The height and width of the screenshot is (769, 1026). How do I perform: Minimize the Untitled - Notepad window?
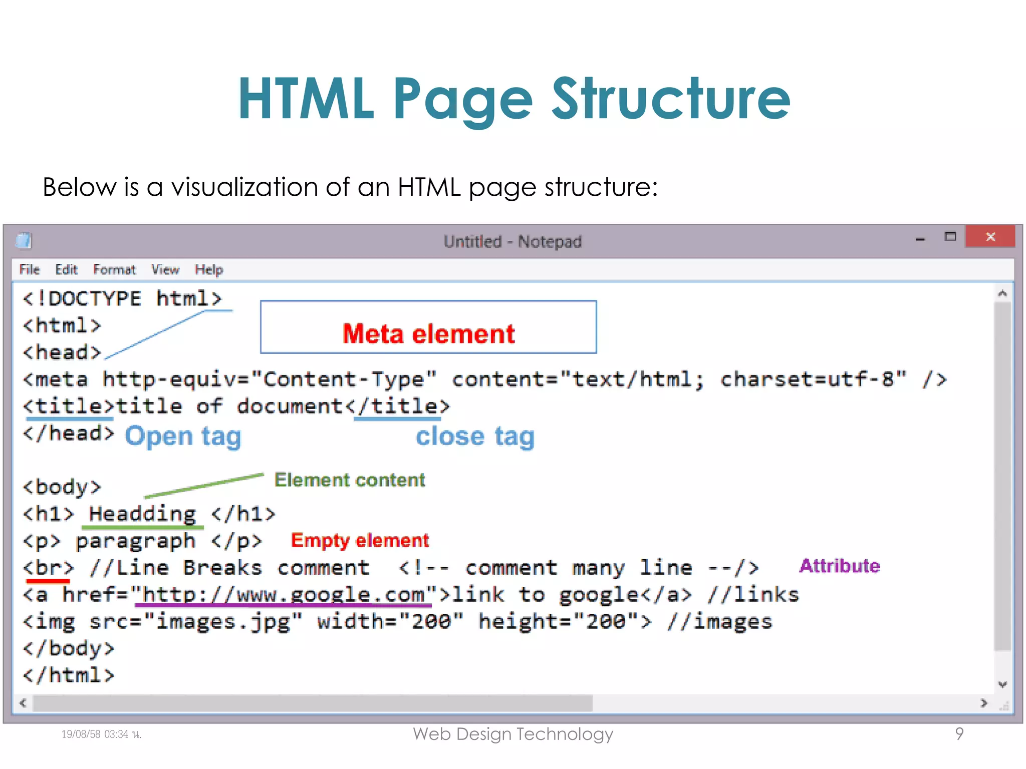pyautogui.click(x=920, y=239)
